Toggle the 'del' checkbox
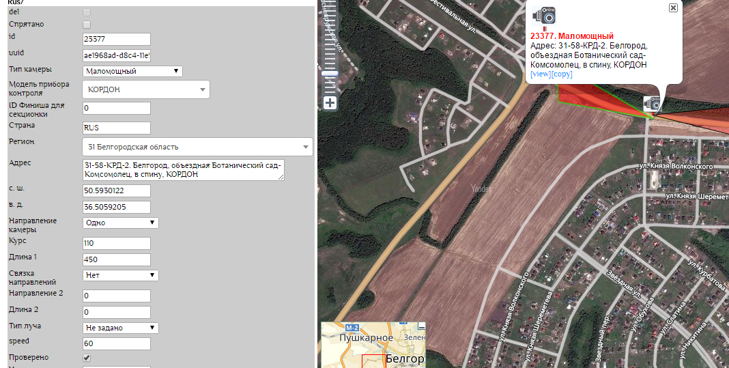 (87, 12)
